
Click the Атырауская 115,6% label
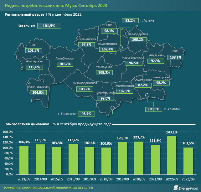tap(34, 67)
